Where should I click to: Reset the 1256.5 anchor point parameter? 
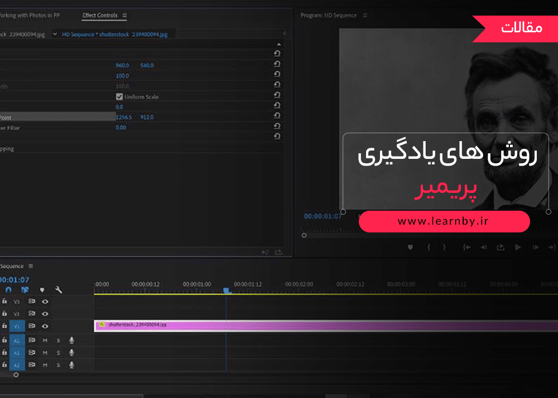click(277, 115)
